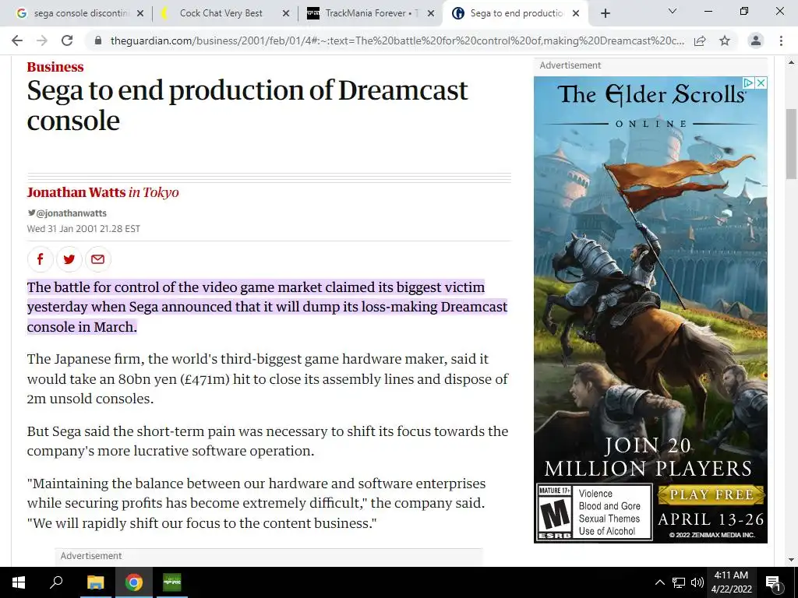Click the share page icon in address bar
Screen dimensions: 798x598
[700, 40]
